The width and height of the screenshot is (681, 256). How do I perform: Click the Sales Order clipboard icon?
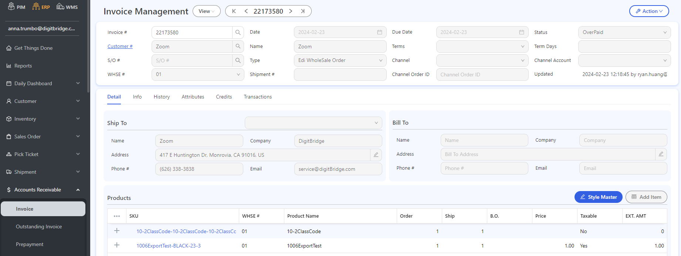[x=9, y=136]
